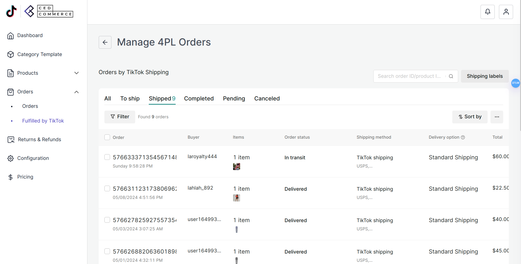Click the Delivery option help icon
This screenshot has width=521, height=264.
(463, 137)
